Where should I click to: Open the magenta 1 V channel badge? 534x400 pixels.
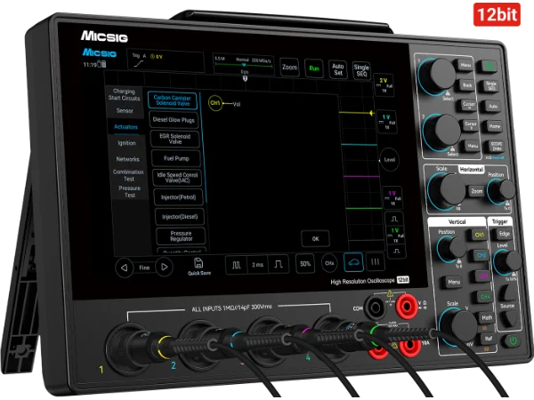[392, 197]
